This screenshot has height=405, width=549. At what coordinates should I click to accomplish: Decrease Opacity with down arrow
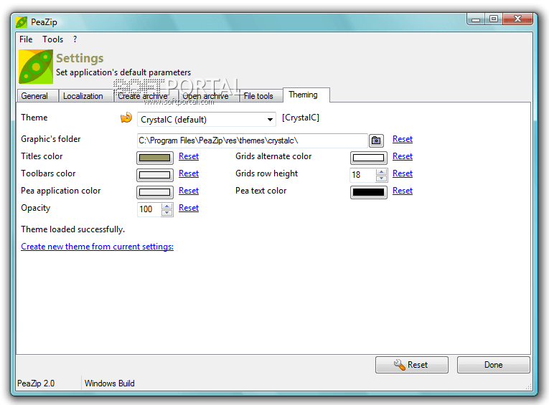click(x=167, y=213)
